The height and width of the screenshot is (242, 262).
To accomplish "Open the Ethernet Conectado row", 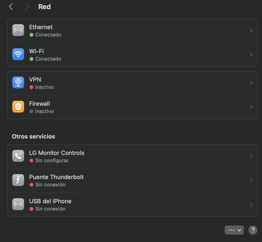I will [132, 30].
